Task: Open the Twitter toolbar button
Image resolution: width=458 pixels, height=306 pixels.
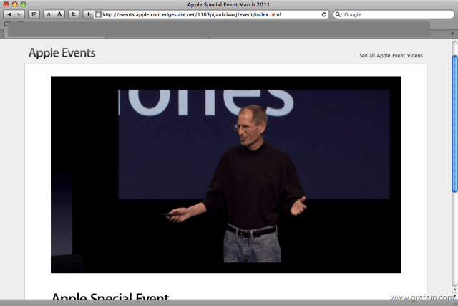Action: pyautogui.click(x=74, y=14)
